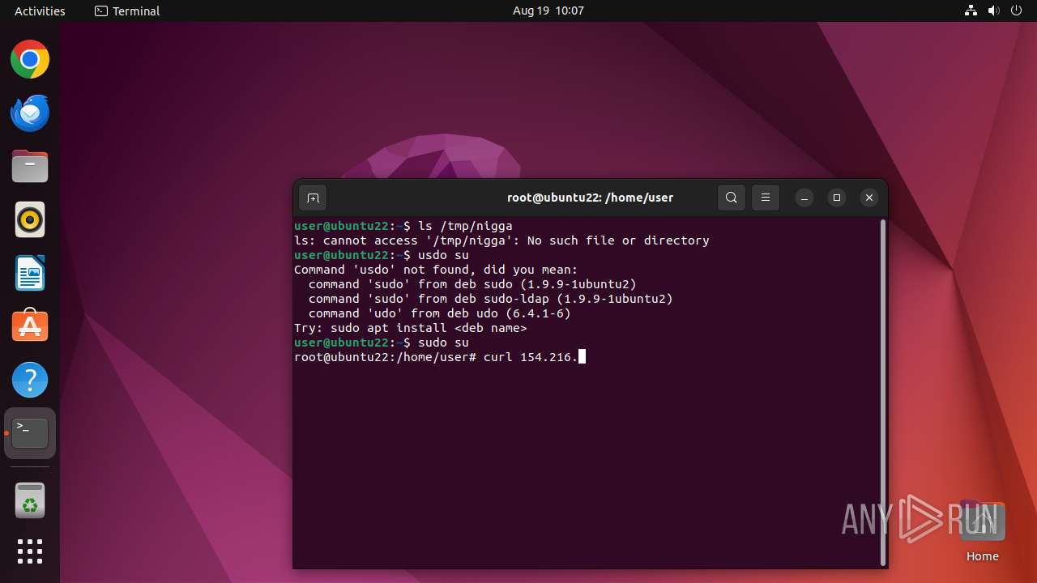Screen dimensions: 1037x583
Task: Click the "Command 'usdo' not found" line
Action: pyautogui.click(x=436, y=270)
